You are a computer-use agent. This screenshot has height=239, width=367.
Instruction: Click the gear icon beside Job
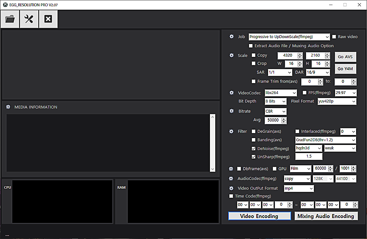pos(232,37)
